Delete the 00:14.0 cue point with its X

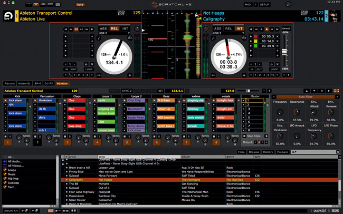[278, 41]
